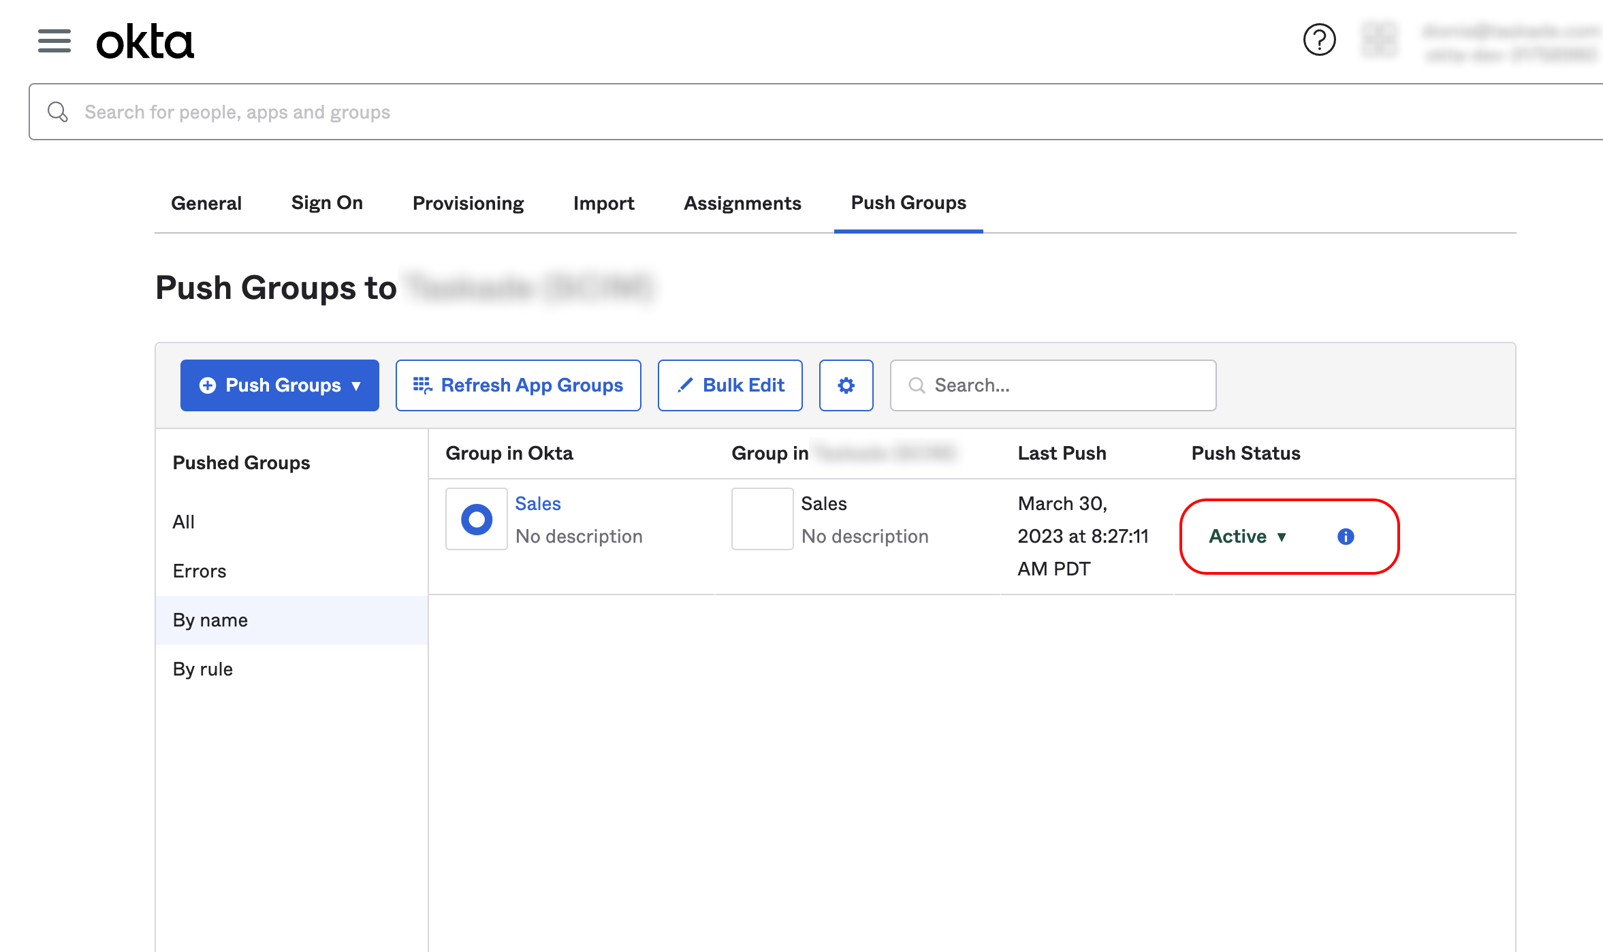Click the people, apps and groups search bar
Screen dimensions: 1603x952
[x=817, y=112]
